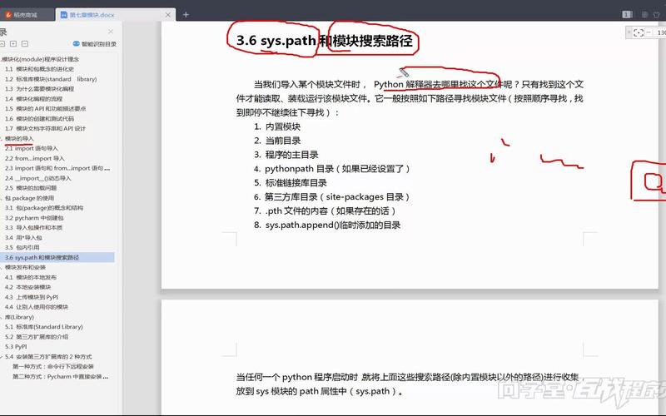The image size is (666, 416).
Task: Select outline heading 模块的导入
Action: 19,138
